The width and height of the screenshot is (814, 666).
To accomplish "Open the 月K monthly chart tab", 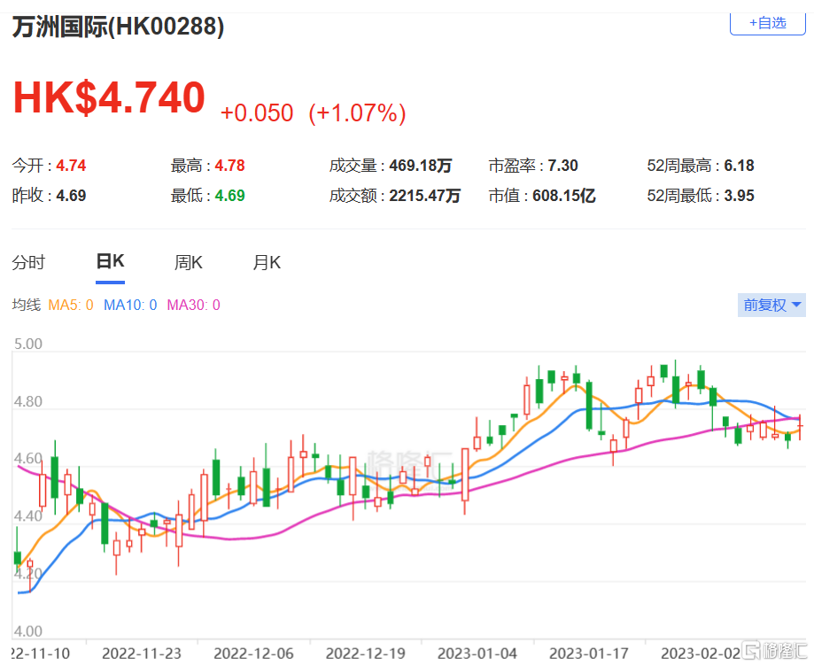I will pos(267,263).
